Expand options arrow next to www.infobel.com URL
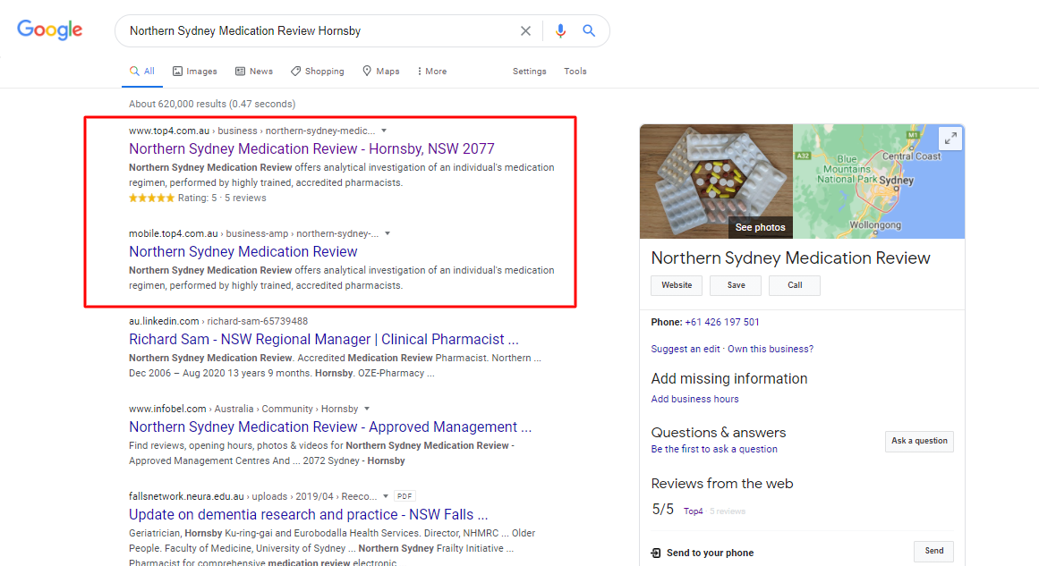 coord(367,409)
